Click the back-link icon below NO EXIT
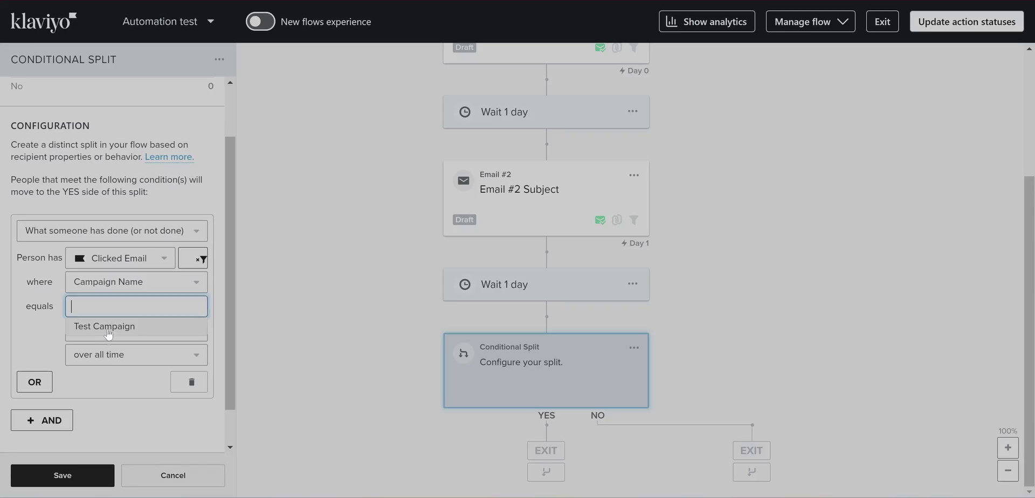 coord(751,472)
